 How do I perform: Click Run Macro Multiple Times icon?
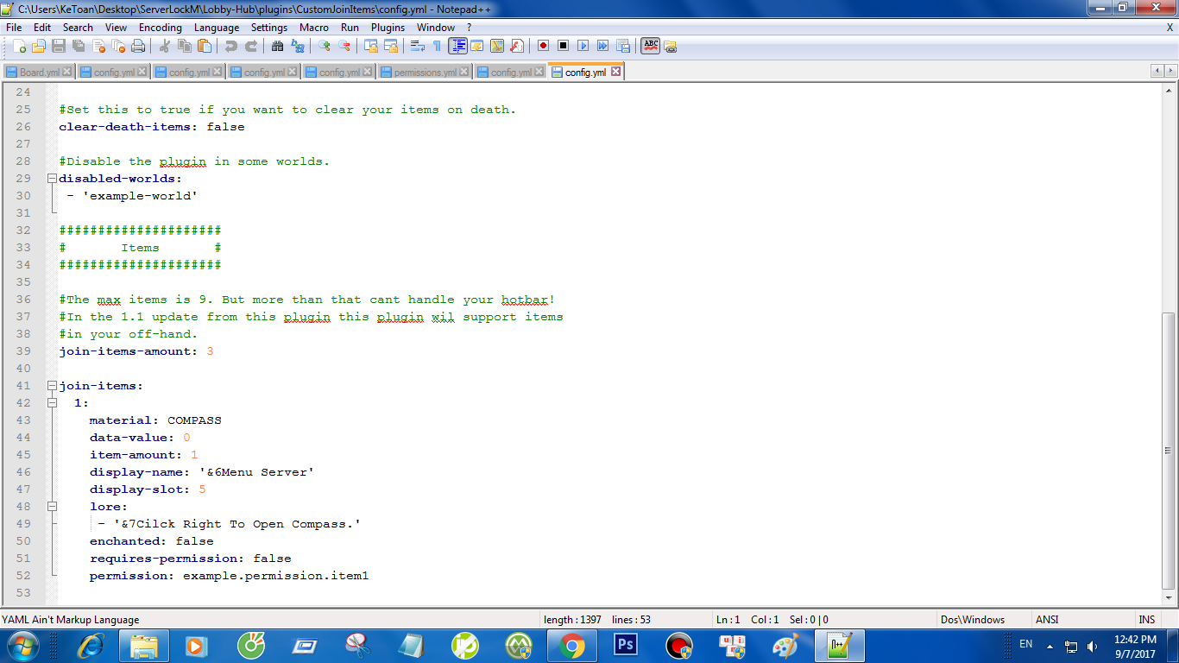[x=603, y=46]
